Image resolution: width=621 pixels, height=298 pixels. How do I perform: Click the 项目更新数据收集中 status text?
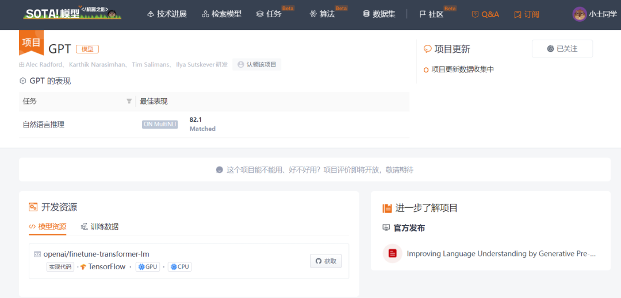462,69
